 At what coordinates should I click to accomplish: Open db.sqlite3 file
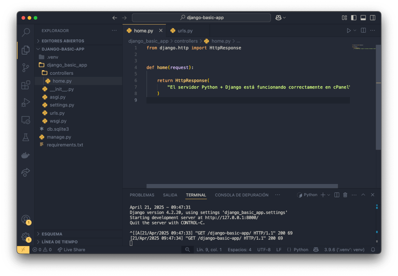(x=78, y=129)
